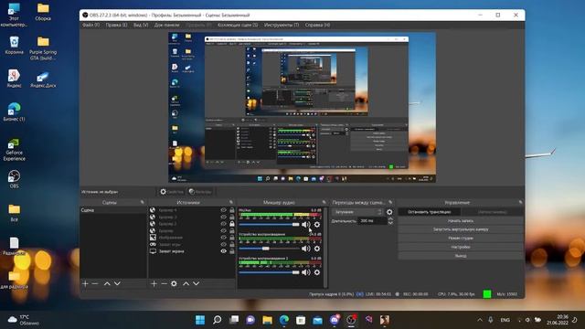
Task: Toggle visibility of Браузер 3 source
Action: [x=223, y=217]
